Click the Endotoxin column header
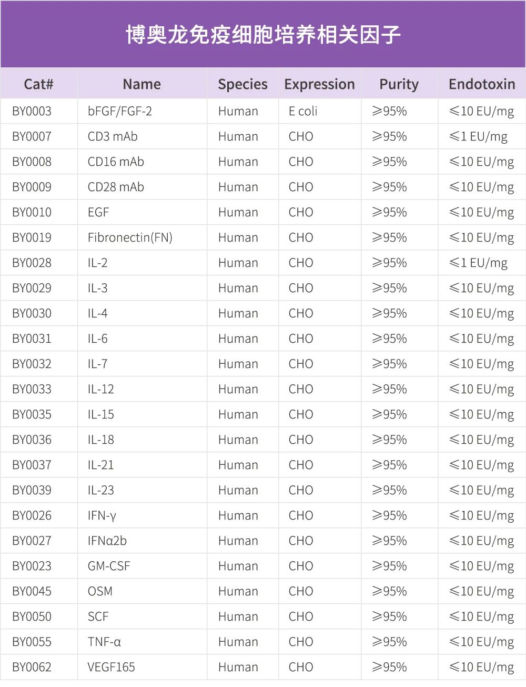Viewport: 526px width, 687px height. pyautogui.click(x=482, y=84)
